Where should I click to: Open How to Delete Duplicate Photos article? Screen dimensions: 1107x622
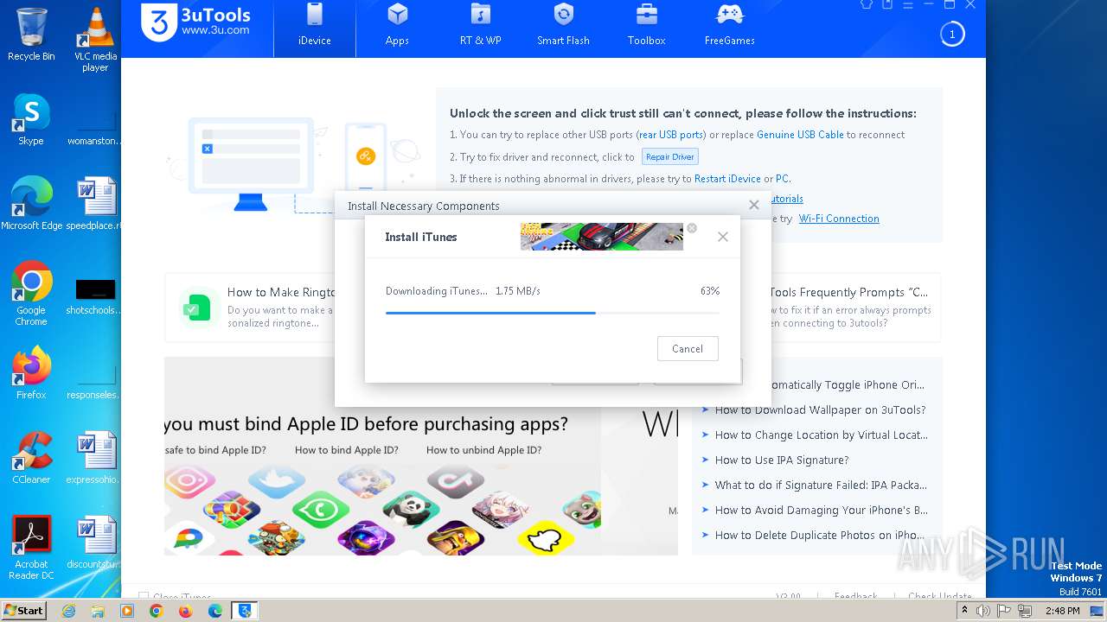820,536
